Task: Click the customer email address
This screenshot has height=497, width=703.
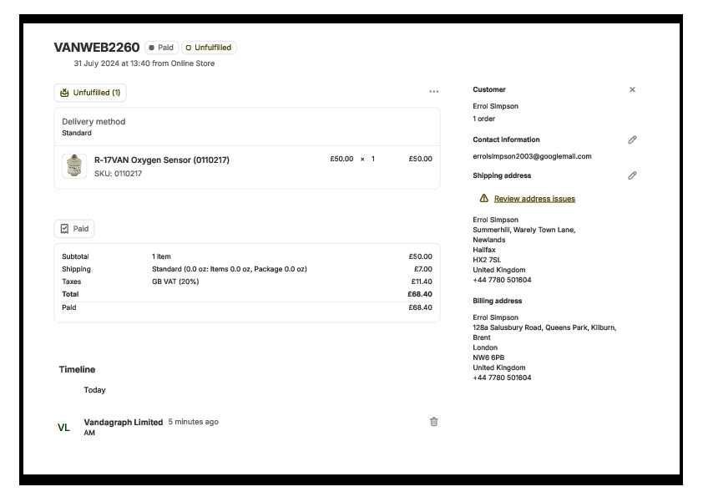Action: point(532,156)
